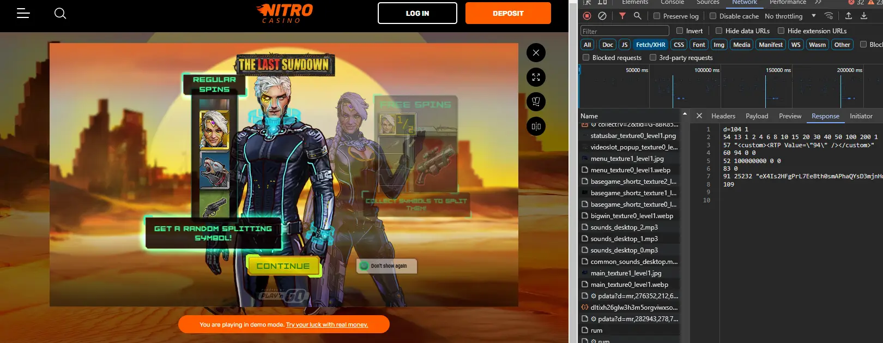
Task: Open the Initiator tab of the request
Action: [x=861, y=116]
